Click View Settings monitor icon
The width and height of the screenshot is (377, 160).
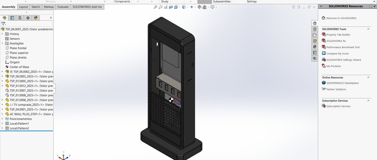(212, 7)
